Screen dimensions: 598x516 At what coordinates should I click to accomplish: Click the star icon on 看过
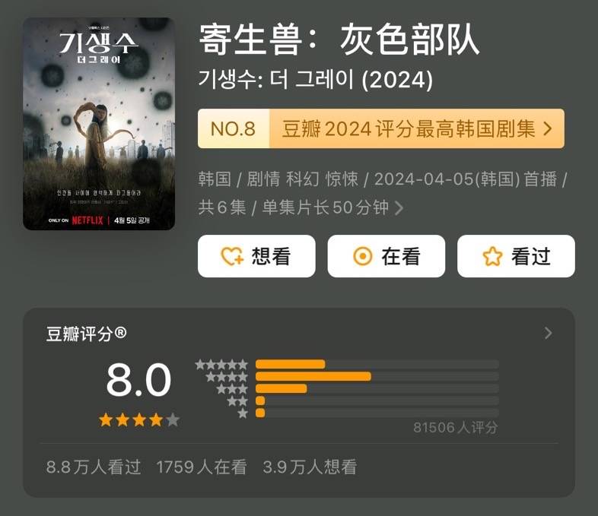pos(492,256)
